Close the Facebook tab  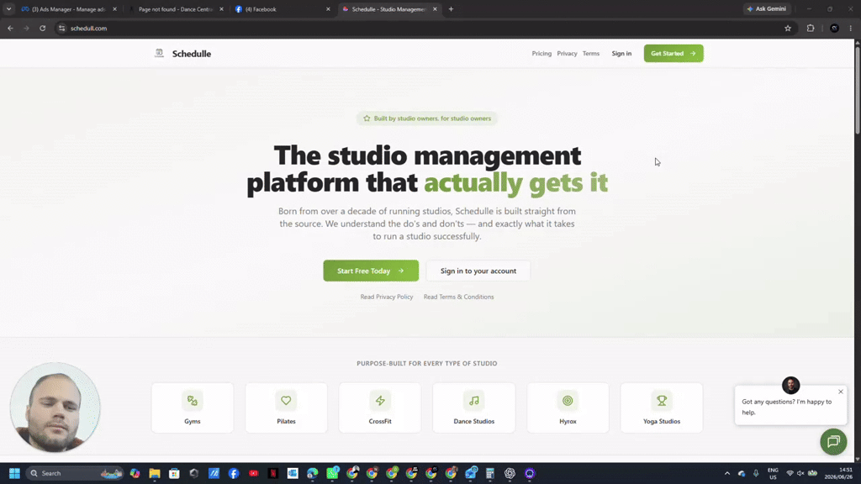coord(329,8)
